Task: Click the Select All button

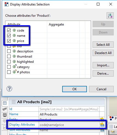Action: point(103,45)
